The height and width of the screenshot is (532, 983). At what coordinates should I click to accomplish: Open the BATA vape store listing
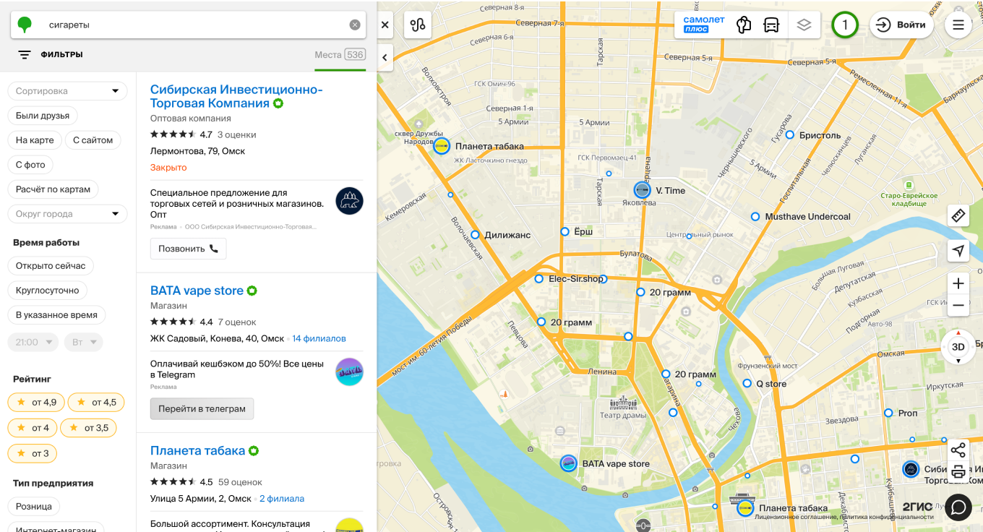coord(197,291)
